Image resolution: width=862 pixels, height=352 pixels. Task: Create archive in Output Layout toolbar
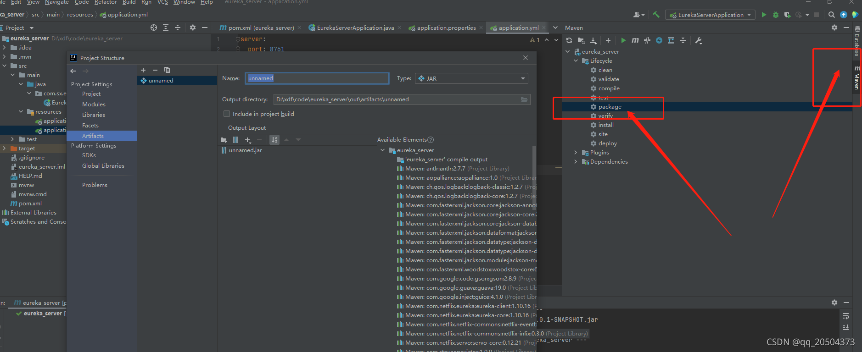pyautogui.click(x=235, y=140)
